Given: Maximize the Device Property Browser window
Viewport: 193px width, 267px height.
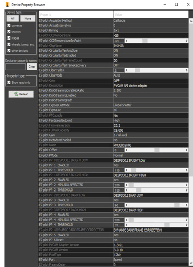Looking at the screenshot, I should point(176,4).
